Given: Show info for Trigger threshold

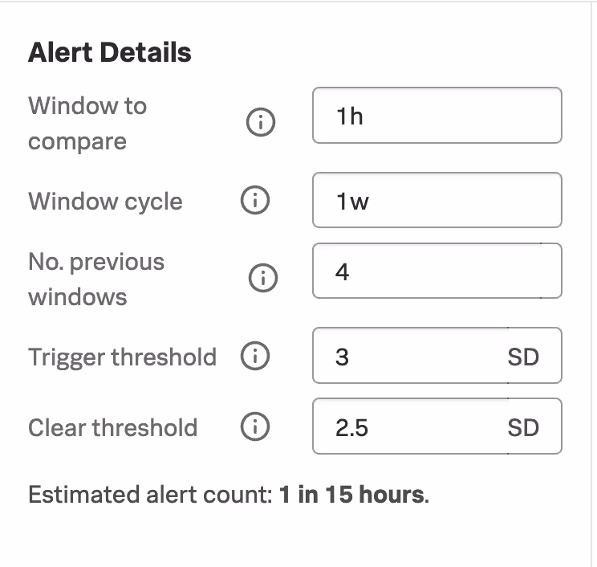Looking at the screenshot, I should (x=254, y=357).
